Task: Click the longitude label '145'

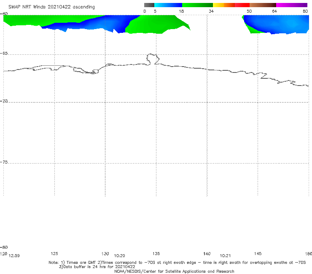Action: (258, 253)
